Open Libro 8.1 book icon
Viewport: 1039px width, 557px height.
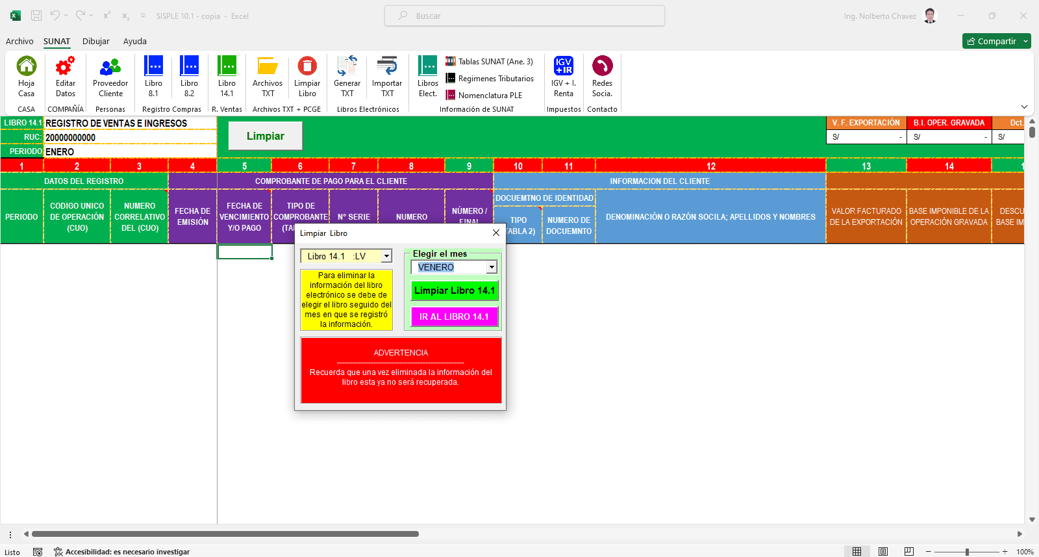(x=153, y=66)
